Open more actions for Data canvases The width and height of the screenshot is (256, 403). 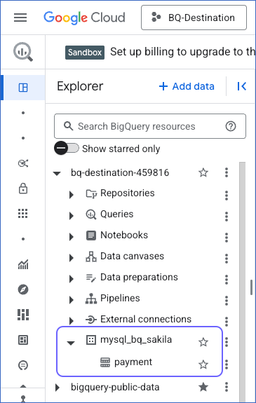pyautogui.click(x=227, y=259)
